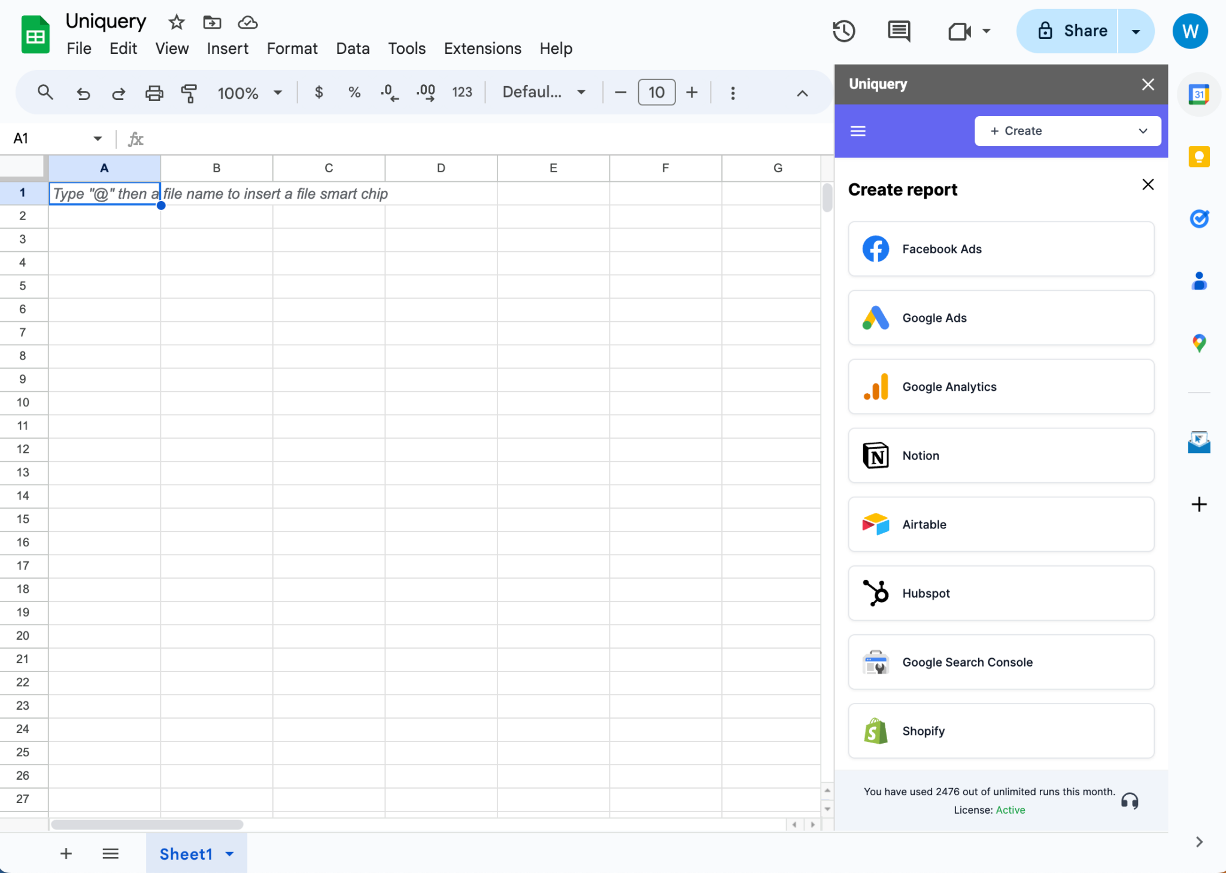Click inside the formula bar
The width and height of the screenshot is (1226, 873).
pos(419,138)
